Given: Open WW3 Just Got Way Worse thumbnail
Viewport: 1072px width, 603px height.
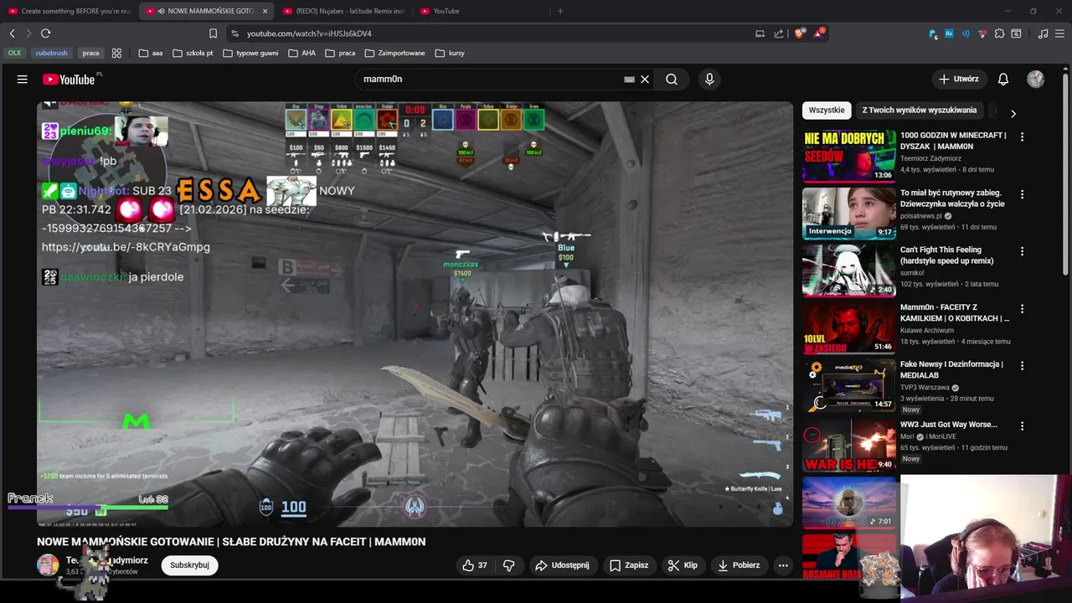Looking at the screenshot, I should [x=849, y=445].
